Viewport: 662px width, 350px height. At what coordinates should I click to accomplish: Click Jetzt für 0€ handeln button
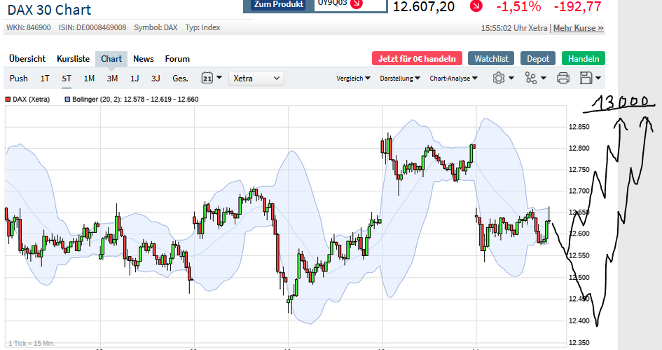(417, 58)
